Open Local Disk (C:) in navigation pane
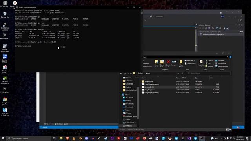 coord(130,123)
